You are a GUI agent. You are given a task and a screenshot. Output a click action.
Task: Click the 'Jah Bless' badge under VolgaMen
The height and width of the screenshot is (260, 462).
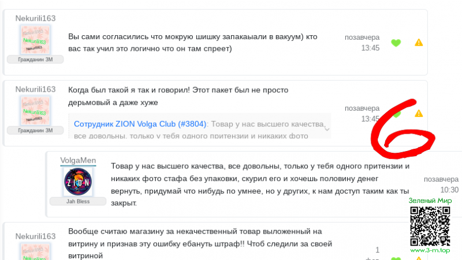point(77,201)
